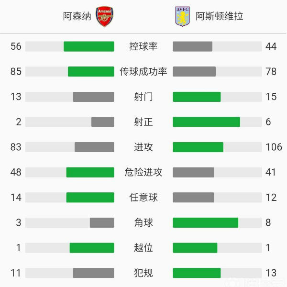
Task: Click Aston Villa's green 射正 on-target bar
Action: click(206, 122)
